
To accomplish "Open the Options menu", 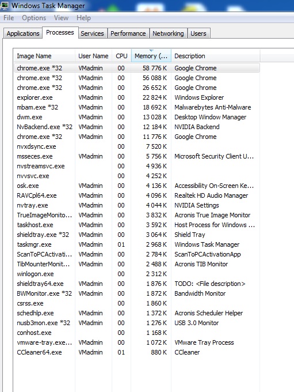I will pos(34,18).
